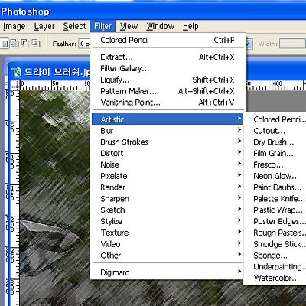Expand the Digimarc submenu
Viewport: 306px width, 306px height.
pos(168,272)
